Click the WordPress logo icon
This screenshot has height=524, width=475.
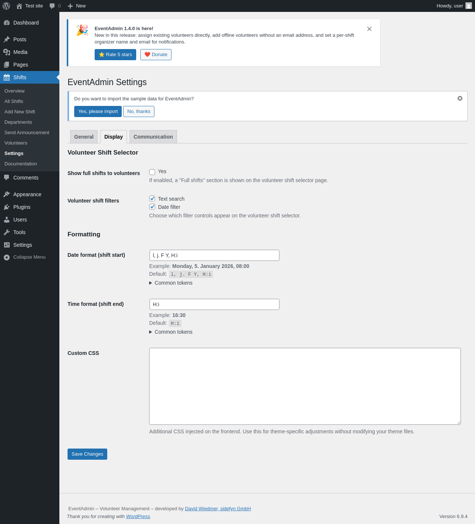[x=6, y=6]
